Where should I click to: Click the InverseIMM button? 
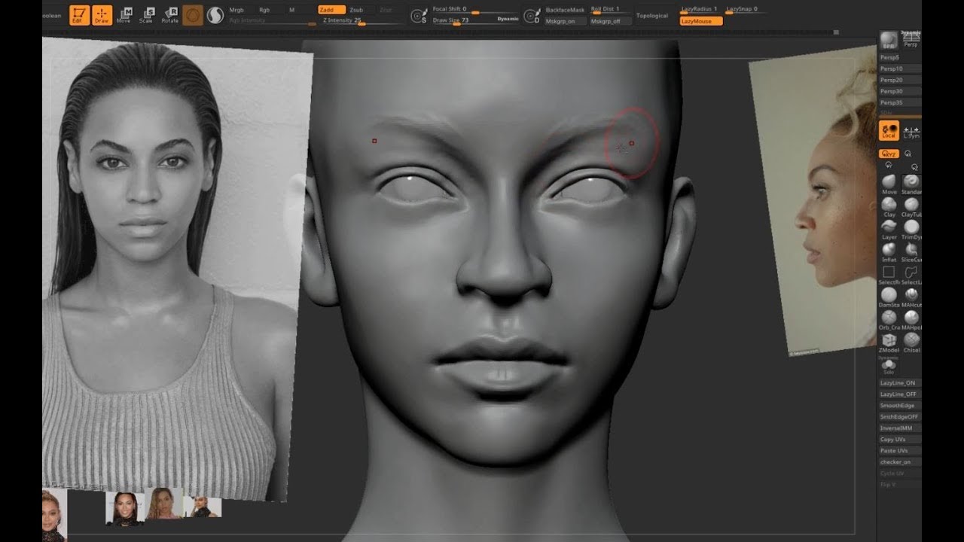click(x=900, y=428)
